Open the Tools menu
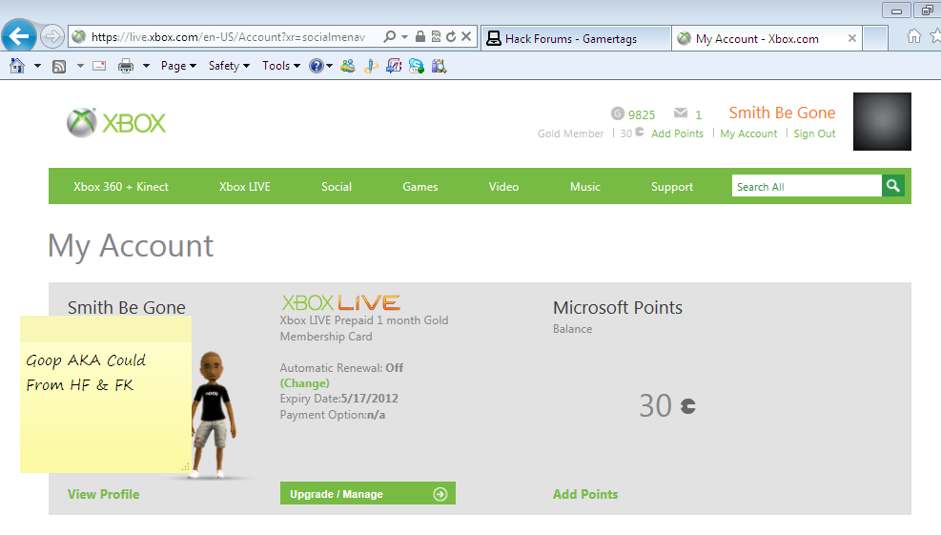Image resolution: width=941 pixels, height=535 pixels. click(281, 66)
